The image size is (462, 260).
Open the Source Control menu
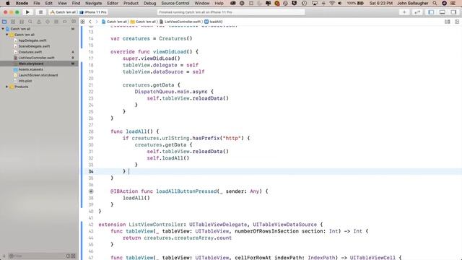[x=175, y=3]
